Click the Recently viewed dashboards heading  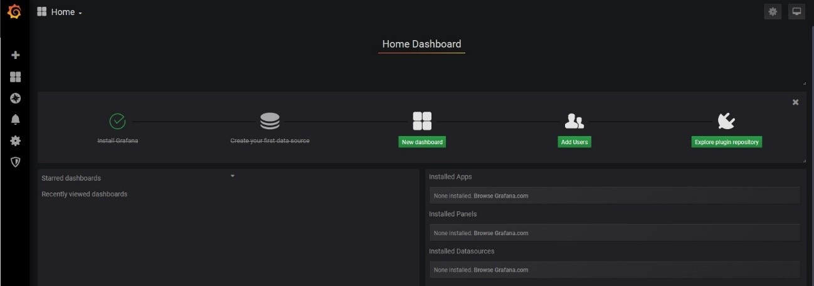point(84,194)
